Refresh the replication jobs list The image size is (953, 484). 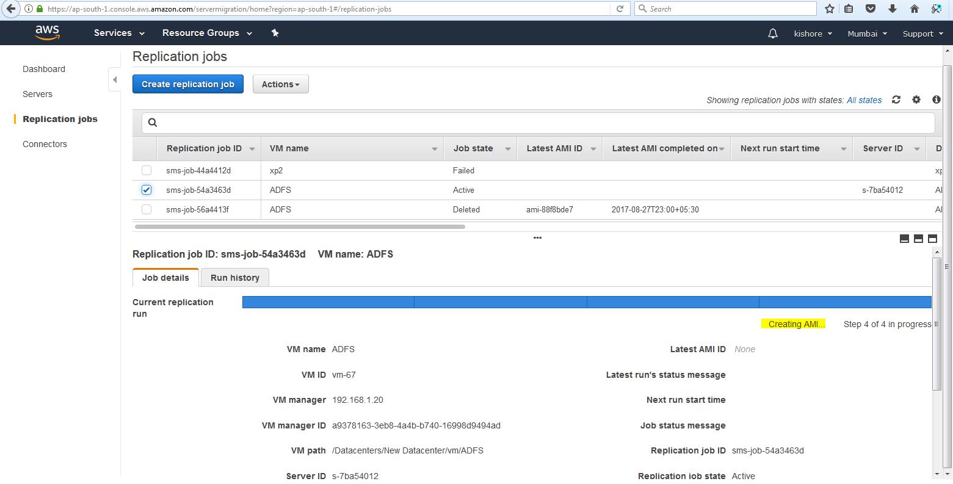pyautogui.click(x=896, y=99)
